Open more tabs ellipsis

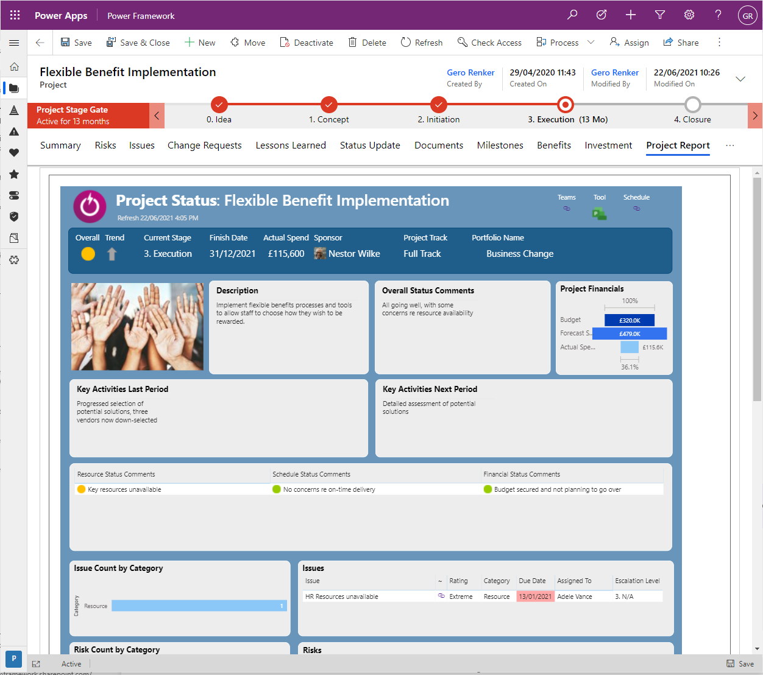click(x=730, y=145)
